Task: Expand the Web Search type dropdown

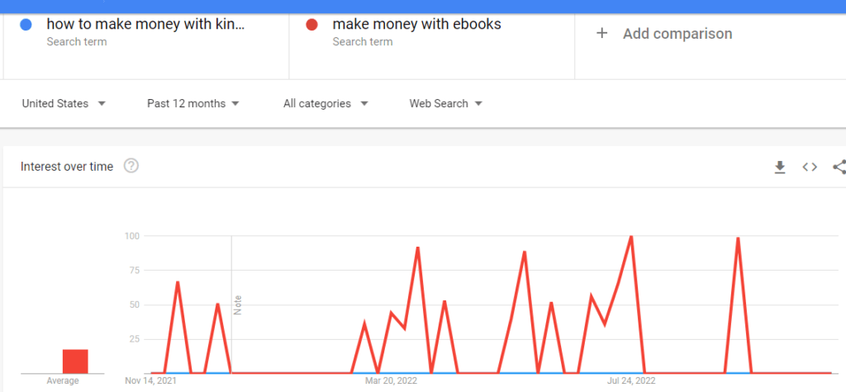Action: tap(445, 103)
